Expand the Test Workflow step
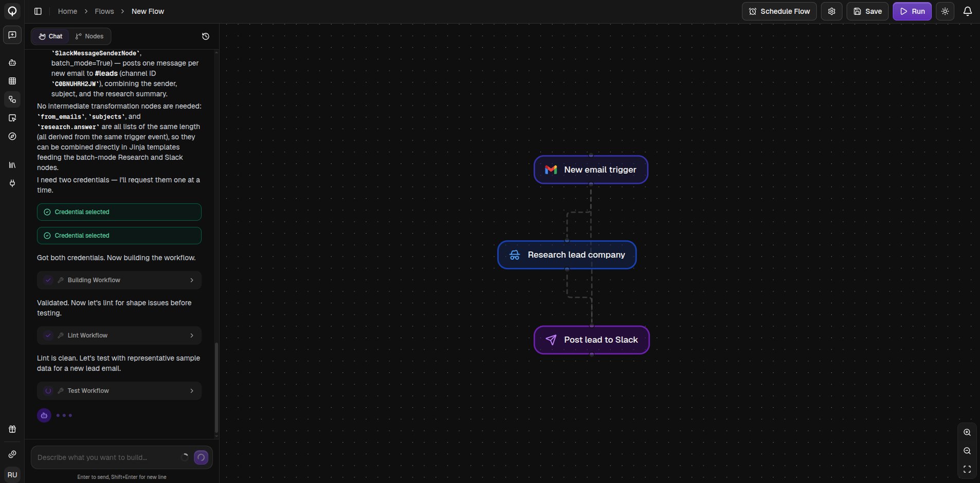The width and height of the screenshot is (980, 483). (119, 391)
